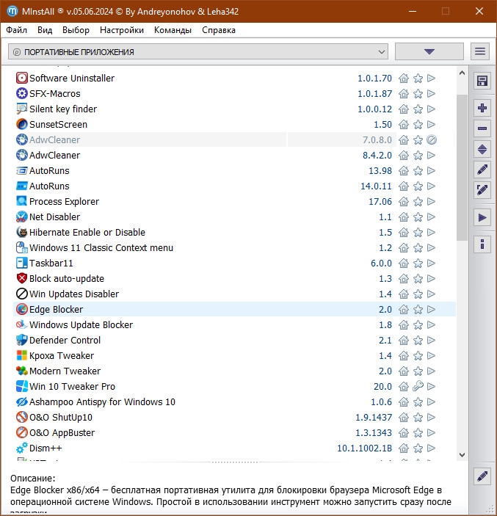
Task: Click the star icon for SFX-Macros
Action: pyautogui.click(x=418, y=94)
